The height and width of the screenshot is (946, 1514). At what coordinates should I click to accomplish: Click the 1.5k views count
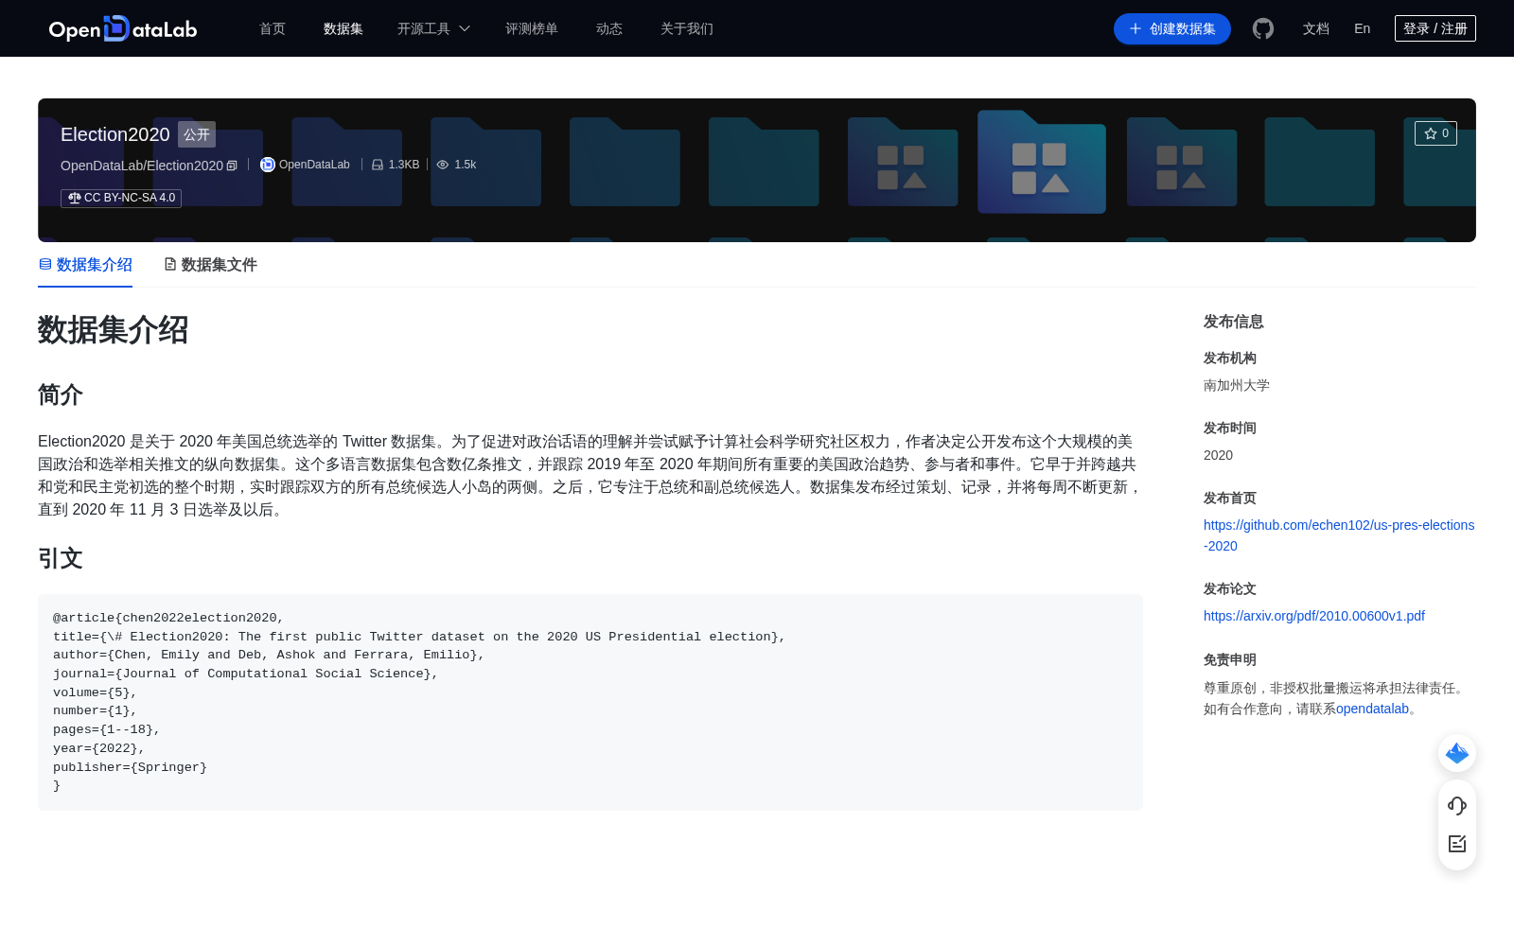coord(466,165)
